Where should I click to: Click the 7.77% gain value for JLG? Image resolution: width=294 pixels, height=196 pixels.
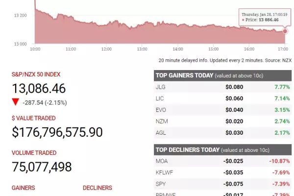282,87
